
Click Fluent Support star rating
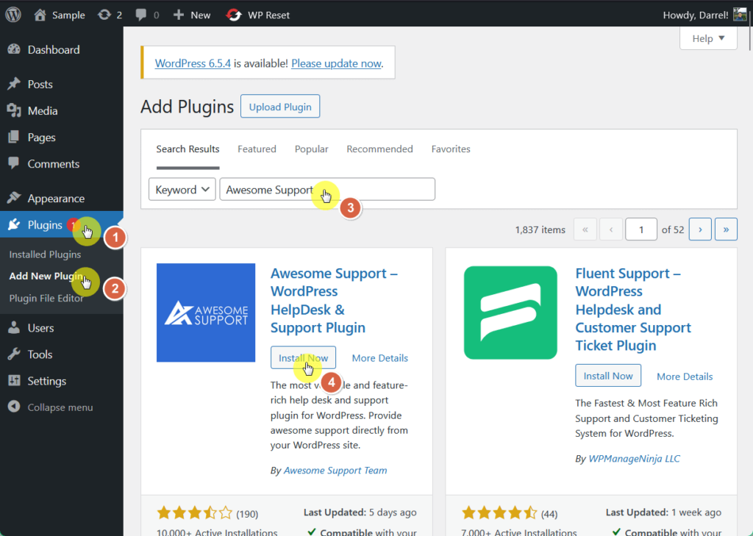tap(499, 513)
